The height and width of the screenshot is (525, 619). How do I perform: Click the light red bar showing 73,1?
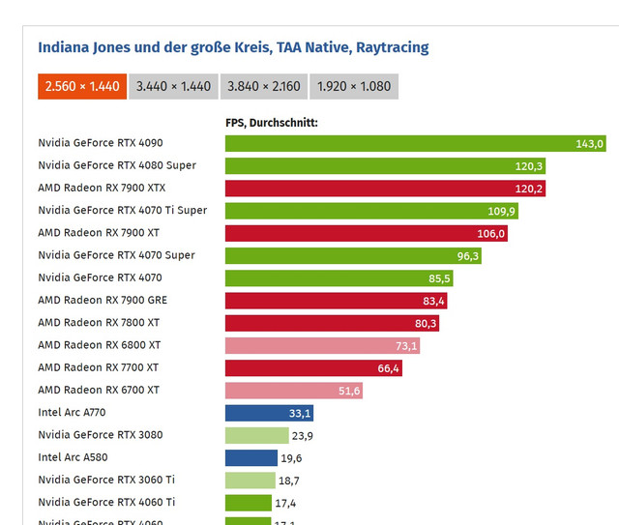coord(322,346)
